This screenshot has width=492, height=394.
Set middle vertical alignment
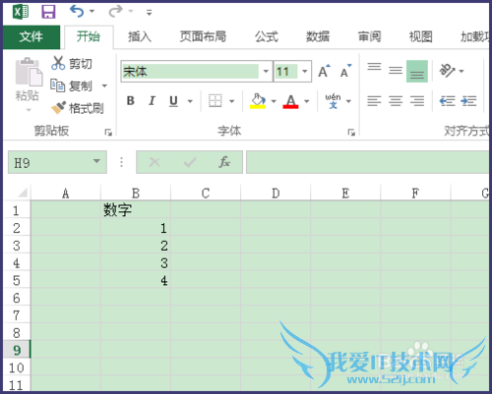396,71
